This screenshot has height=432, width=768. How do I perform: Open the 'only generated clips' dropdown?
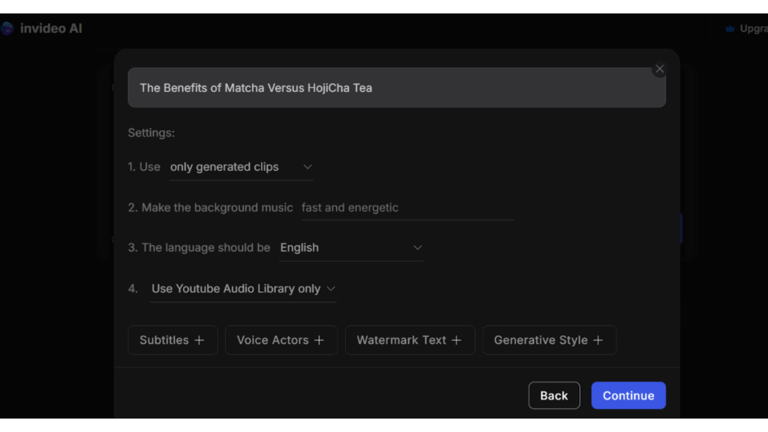[x=241, y=167]
